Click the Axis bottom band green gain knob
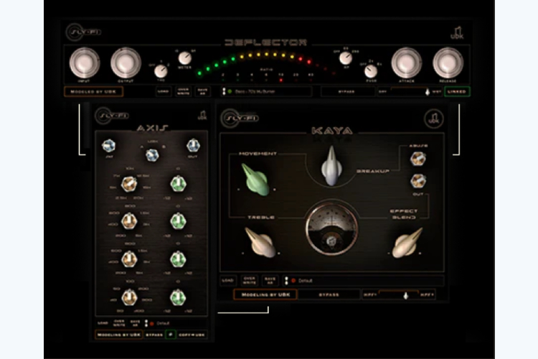The width and height of the screenshot is (538, 359). 178,297
